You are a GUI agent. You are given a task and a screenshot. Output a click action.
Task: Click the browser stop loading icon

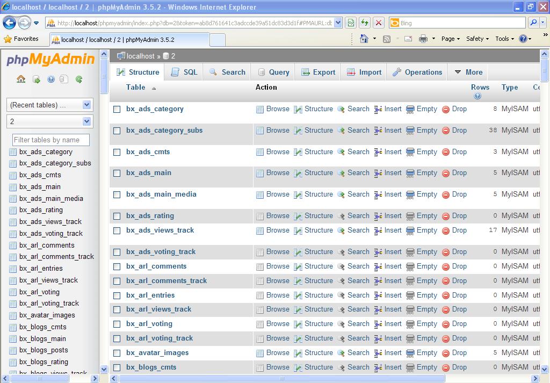(x=379, y=23)
